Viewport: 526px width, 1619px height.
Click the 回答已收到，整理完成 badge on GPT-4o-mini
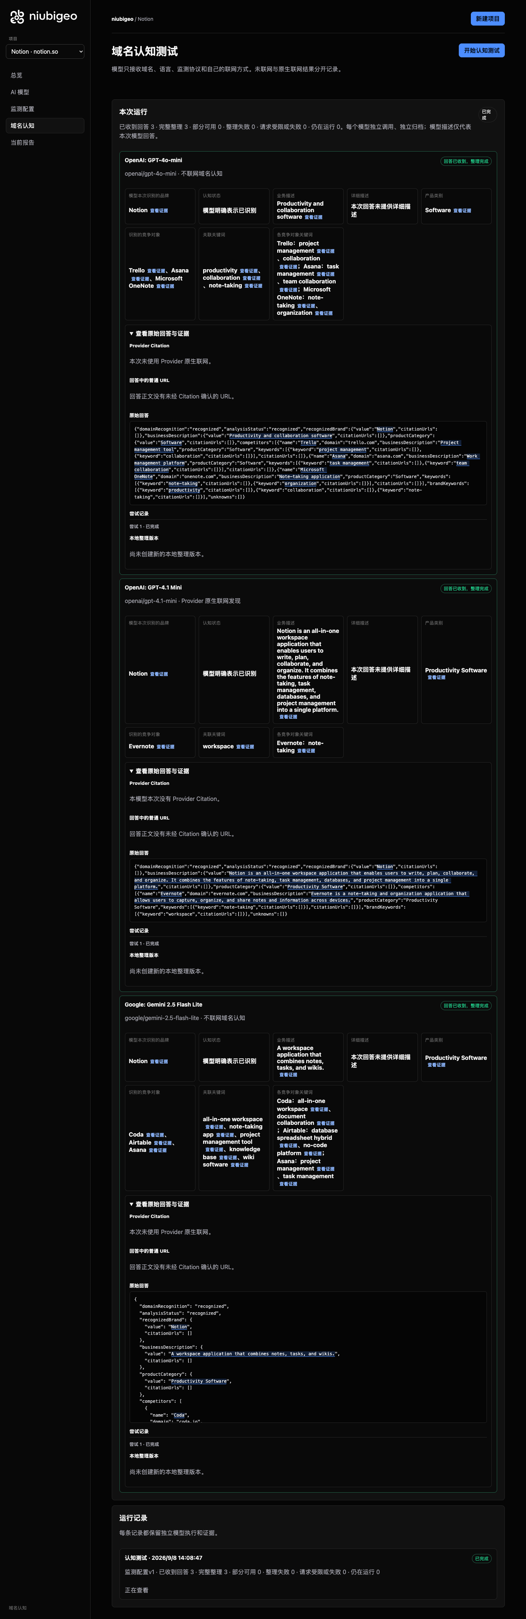(x=466, y=161)
